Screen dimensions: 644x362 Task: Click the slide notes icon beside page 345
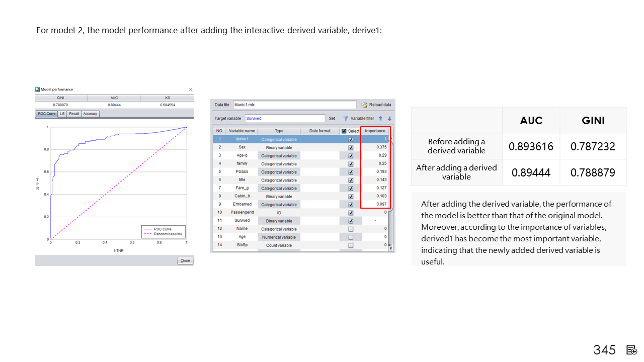(x=632, y=350)
